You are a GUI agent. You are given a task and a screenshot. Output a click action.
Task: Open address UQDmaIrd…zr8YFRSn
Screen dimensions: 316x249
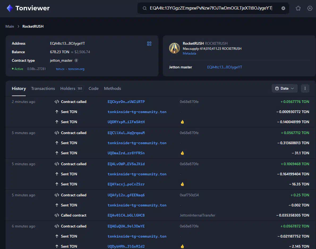126,153
